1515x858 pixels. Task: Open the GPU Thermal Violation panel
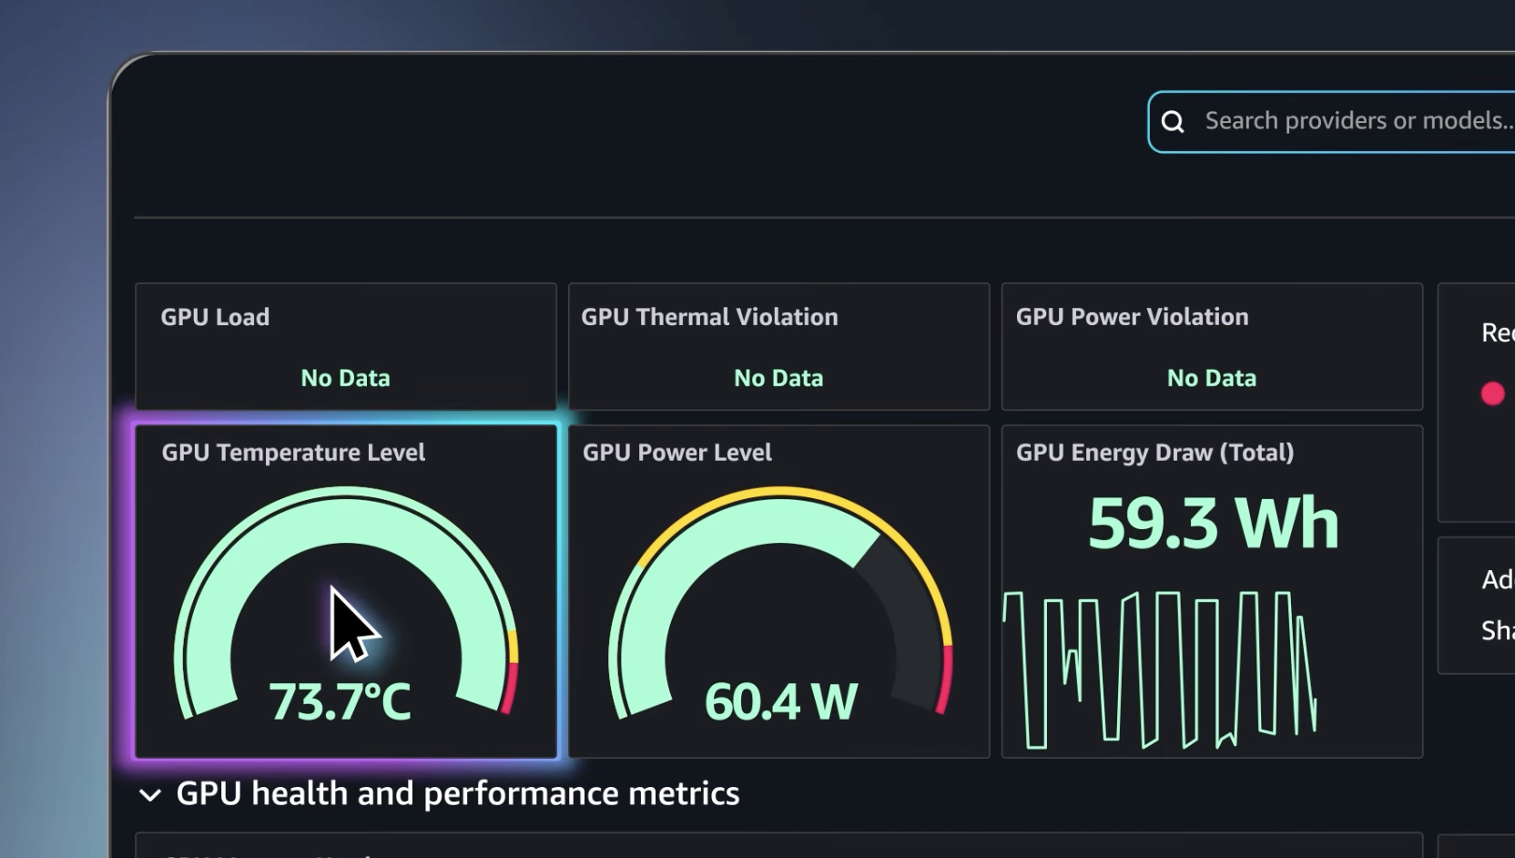click(778, 346)
